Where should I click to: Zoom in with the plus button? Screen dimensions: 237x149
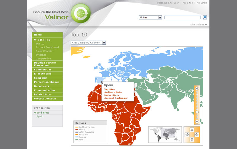197,88
